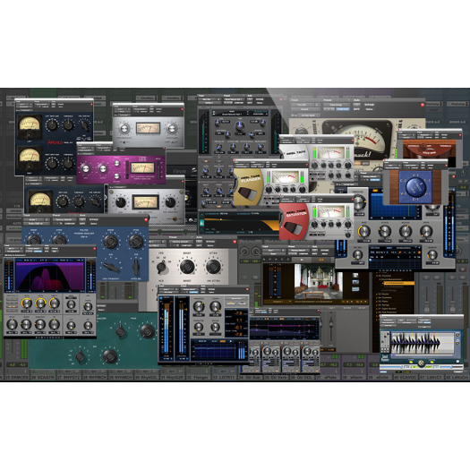Click the Pro Limiter threshold knob

click(199, 306)
